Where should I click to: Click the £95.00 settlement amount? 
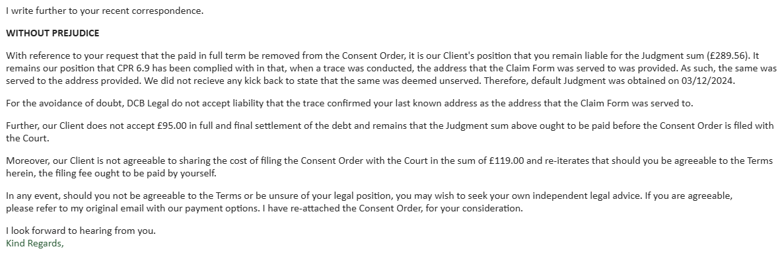pyautogui.click(x=172, y=126)
